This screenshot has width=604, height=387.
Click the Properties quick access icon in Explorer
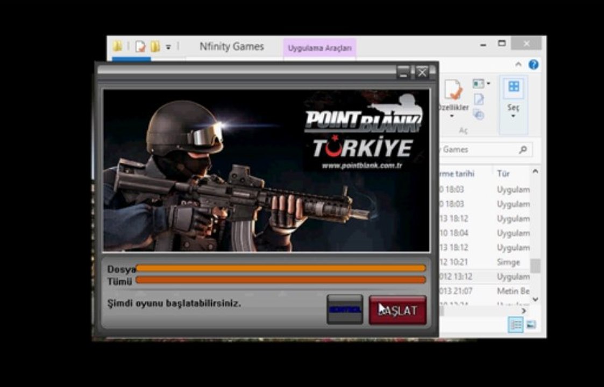pos(140,47)
